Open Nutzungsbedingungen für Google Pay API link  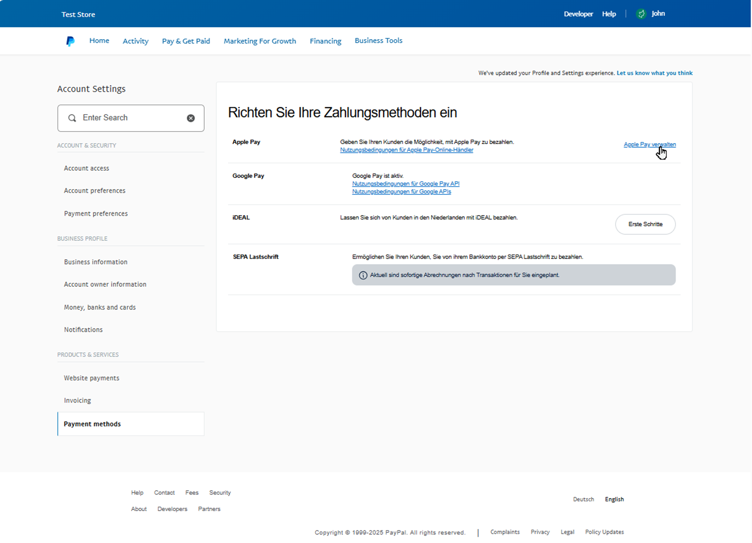(x=406, y=184)
